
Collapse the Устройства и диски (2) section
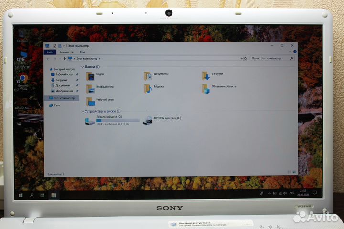[83, 111]
